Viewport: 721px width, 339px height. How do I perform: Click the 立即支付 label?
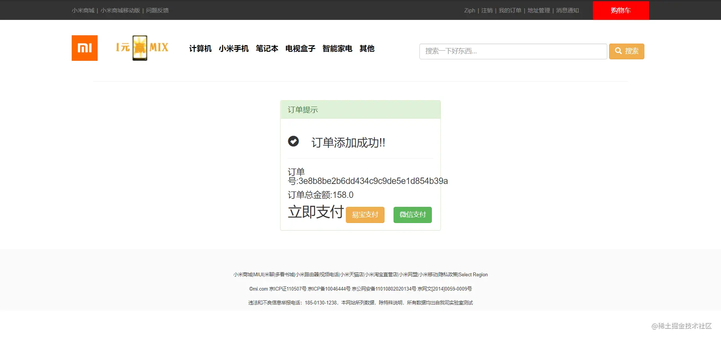316,212
